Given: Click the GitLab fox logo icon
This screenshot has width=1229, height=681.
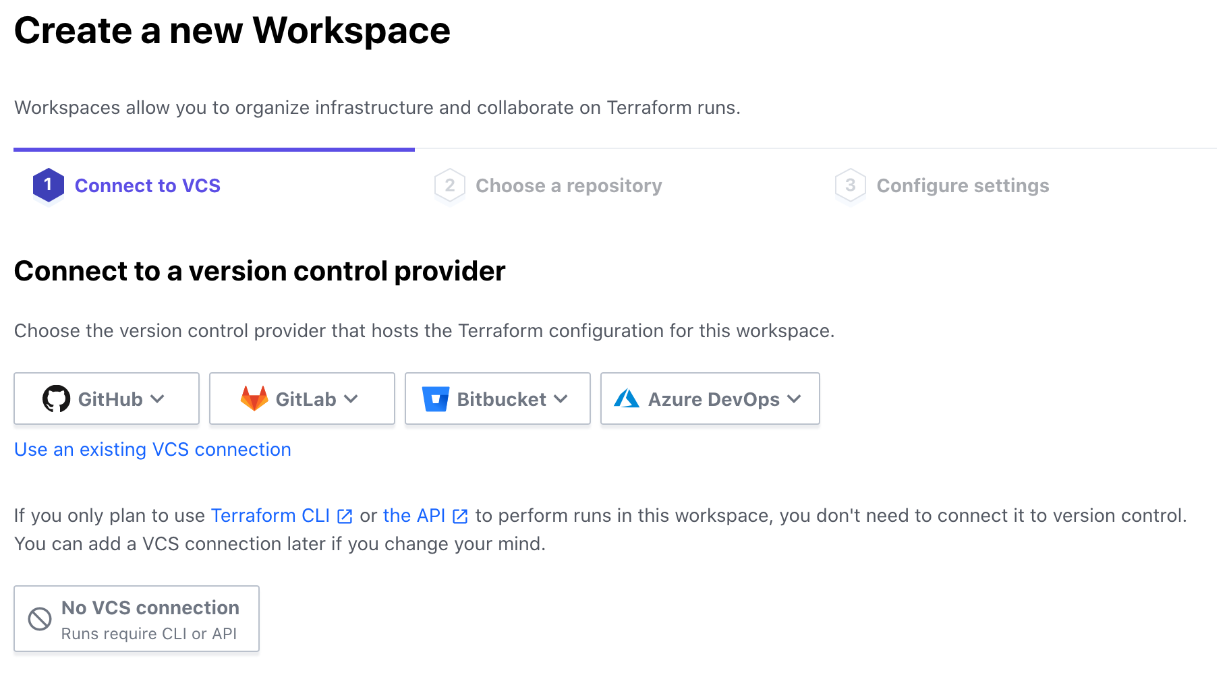Looking at the screenshot, I should pos(254,398).
